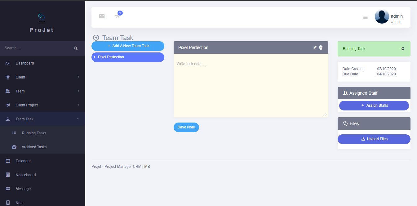This screenshot has height=206, width=417.
Task: Collapse the Team Task menu chevron
Action: [78, 119]
